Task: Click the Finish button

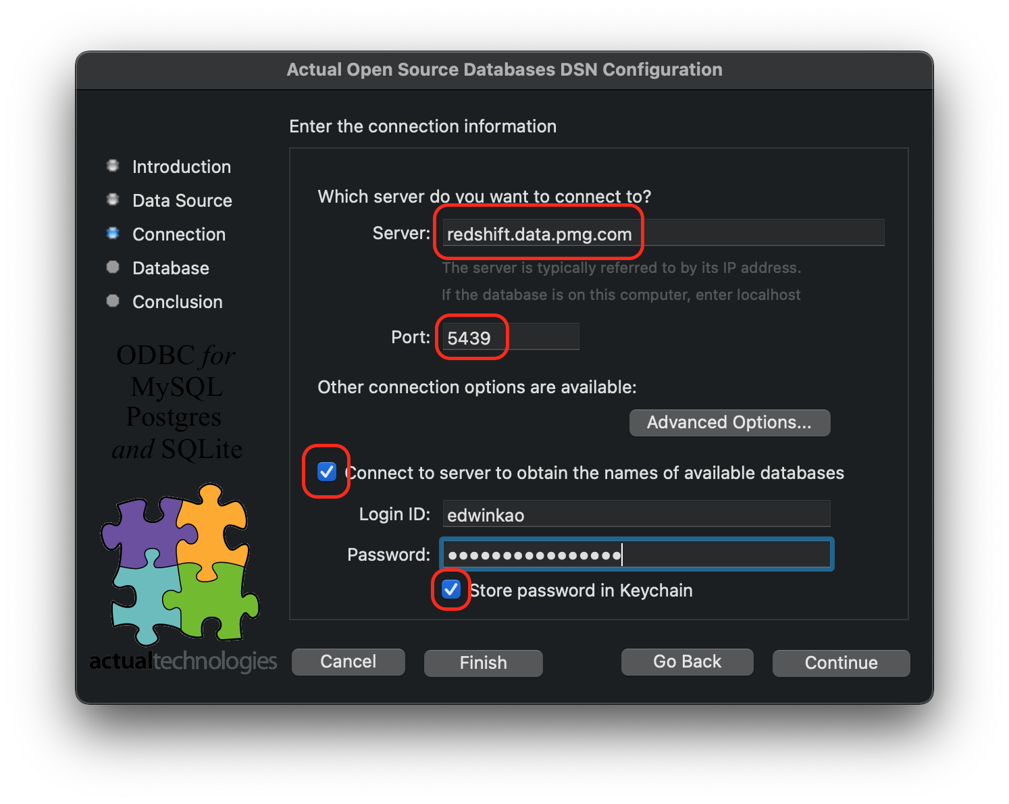Action: coord(484,663)
